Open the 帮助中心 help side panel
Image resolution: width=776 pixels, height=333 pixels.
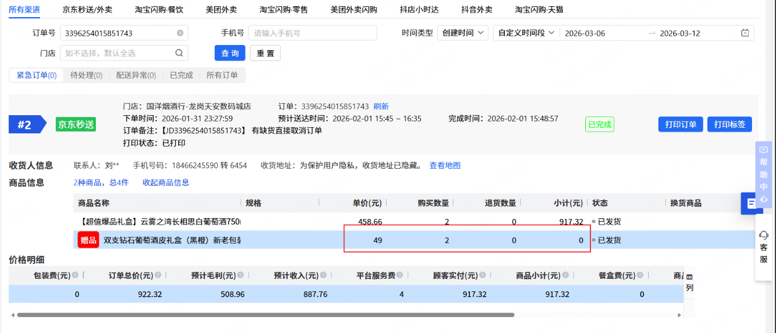click(x=763, y=174)
